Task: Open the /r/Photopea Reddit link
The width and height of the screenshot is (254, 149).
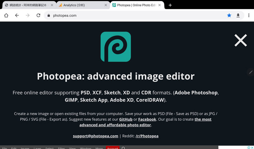Action: pyautogui.click(x=147, y=136)
